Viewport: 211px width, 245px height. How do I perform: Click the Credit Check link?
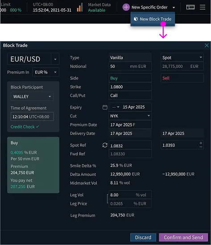point(25,127)
